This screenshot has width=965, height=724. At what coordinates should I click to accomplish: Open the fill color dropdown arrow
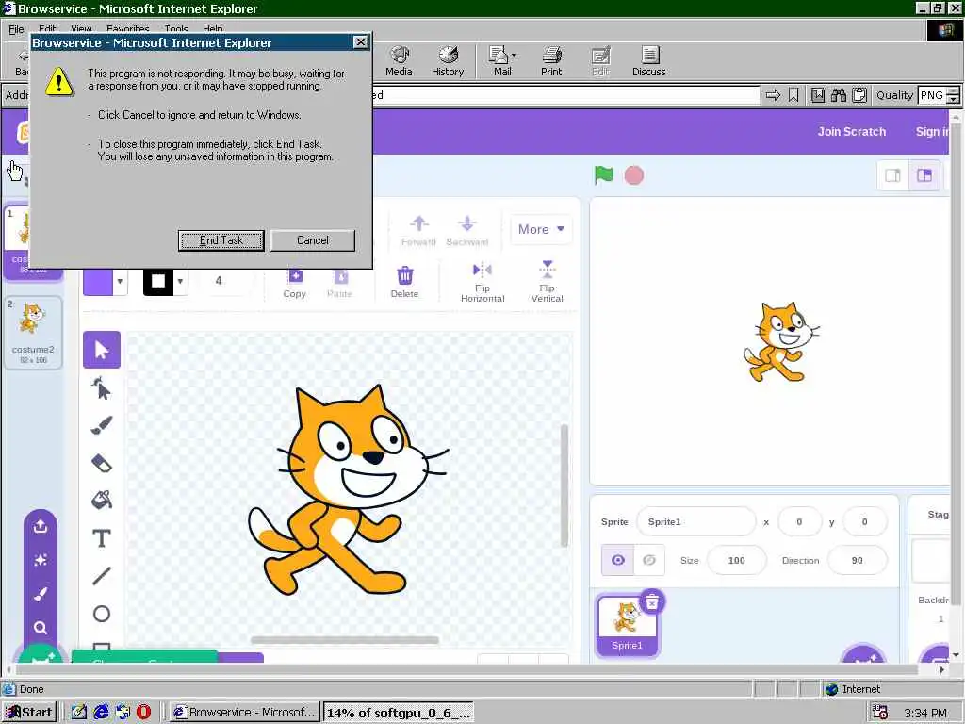(120, 281)
